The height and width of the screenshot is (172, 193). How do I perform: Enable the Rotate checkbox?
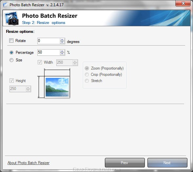(x=11, y=41)
